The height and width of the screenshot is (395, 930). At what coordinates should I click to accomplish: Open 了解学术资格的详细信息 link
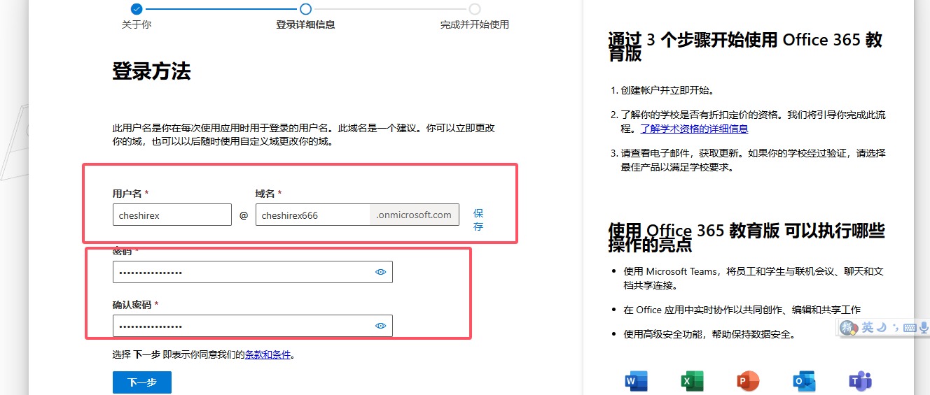coord(694,129)
